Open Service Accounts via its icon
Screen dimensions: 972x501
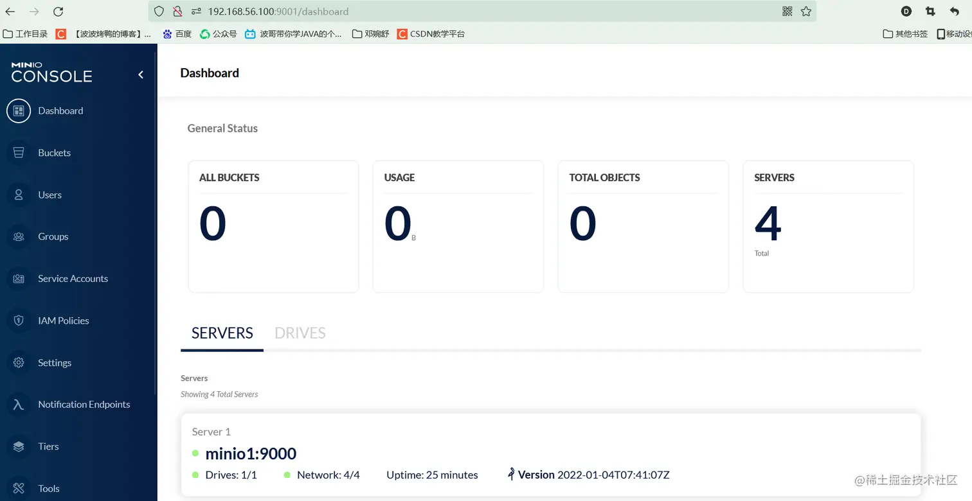coord(19,279)
